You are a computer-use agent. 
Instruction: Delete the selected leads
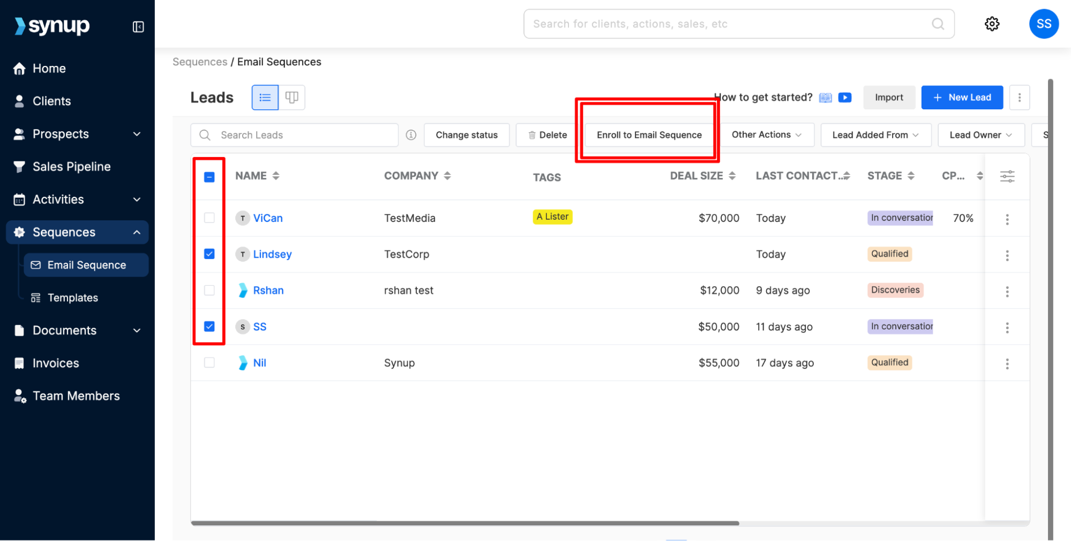coord(547,135)
